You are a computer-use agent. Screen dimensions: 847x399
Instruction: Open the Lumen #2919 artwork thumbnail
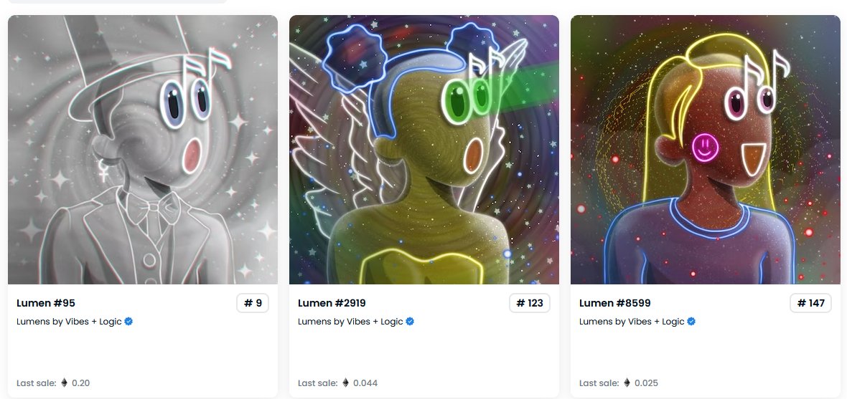pyautogui.click(x=424, y=149)
